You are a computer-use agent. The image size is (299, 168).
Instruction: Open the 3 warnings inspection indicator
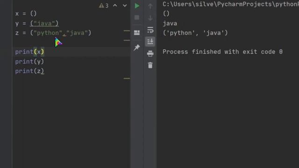tap(104, 6)
